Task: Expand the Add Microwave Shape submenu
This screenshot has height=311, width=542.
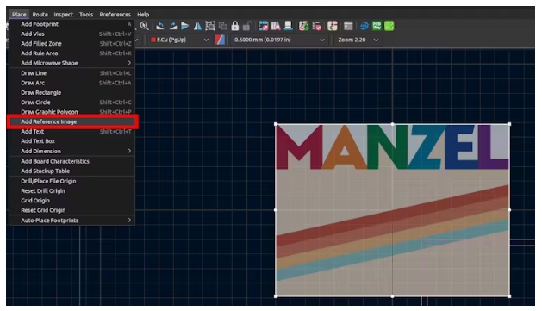Action: coord(72,63)
